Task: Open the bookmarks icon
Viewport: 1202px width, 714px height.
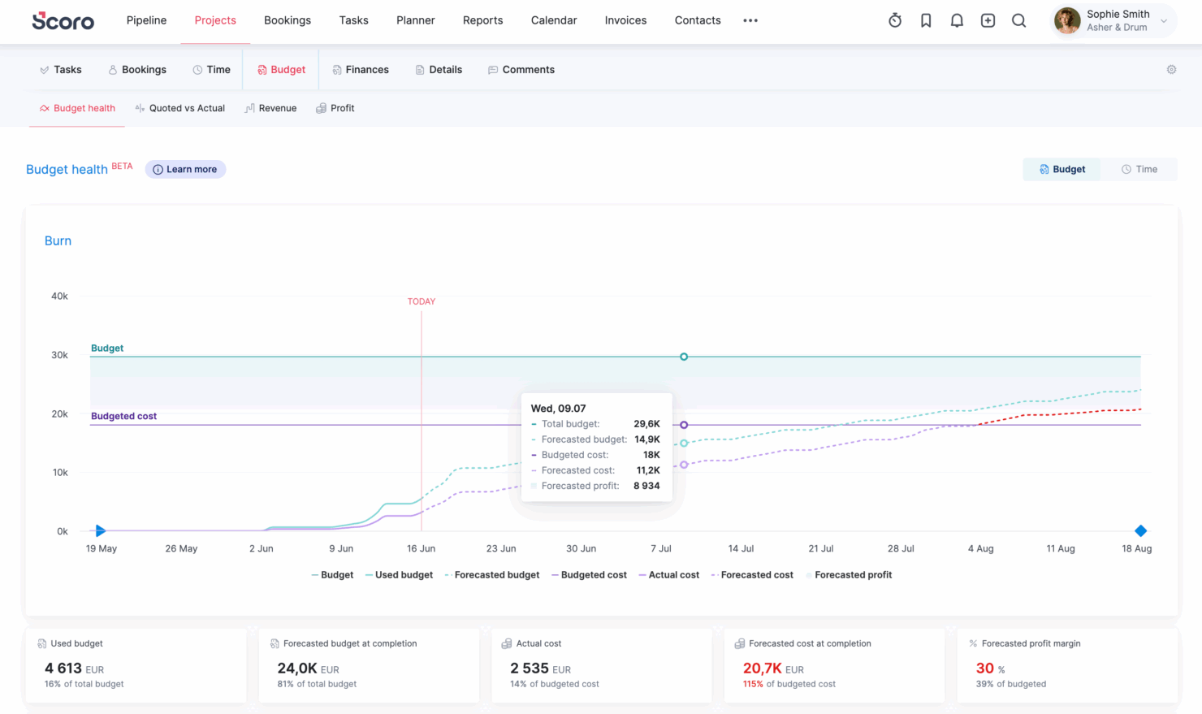Action: click(x=926, y=20)
